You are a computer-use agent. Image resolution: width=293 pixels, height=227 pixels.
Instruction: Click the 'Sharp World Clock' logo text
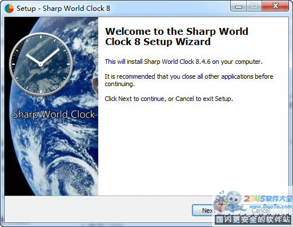click(x=54, y=115)
